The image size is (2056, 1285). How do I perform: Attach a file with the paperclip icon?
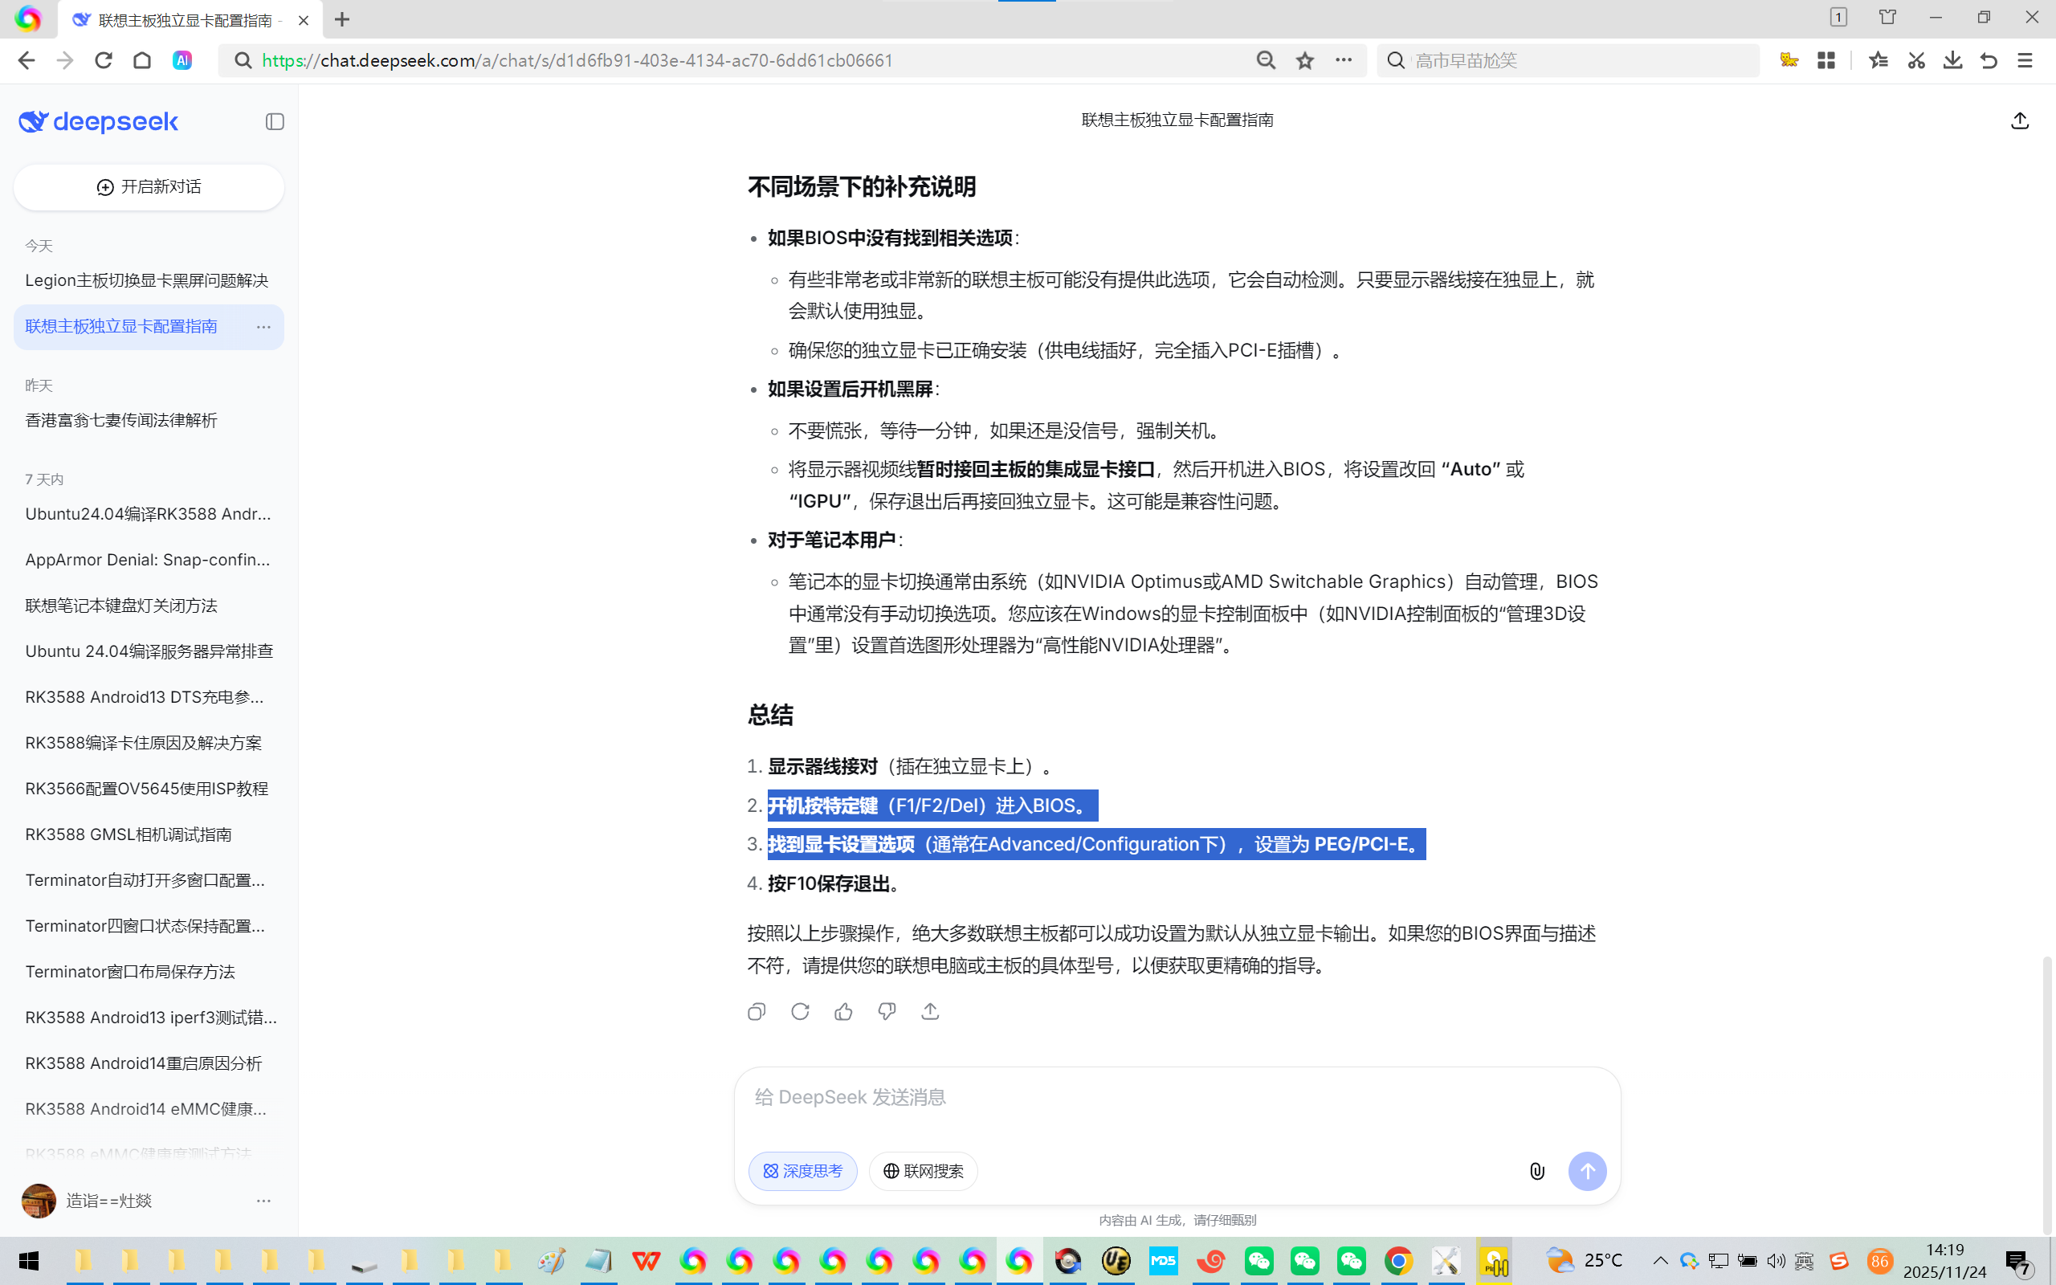1536,1171
